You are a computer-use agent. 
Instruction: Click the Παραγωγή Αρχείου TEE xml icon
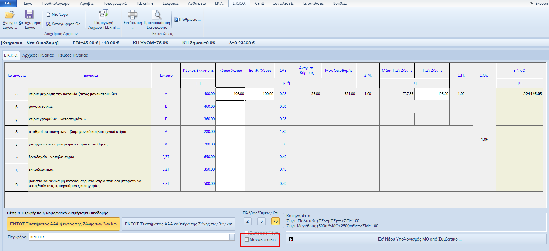(x=103, y=14)
